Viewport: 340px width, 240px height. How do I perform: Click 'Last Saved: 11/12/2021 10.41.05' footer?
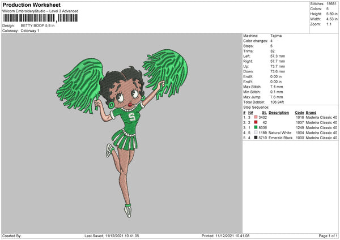pos(112,236)
